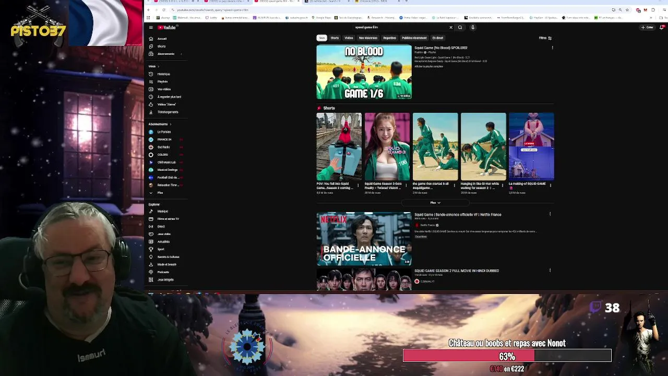This screenshot has height=376, width=668.
Task: Open the Filtres search filters
Action: pyautogui.click(x=545, y=38)
